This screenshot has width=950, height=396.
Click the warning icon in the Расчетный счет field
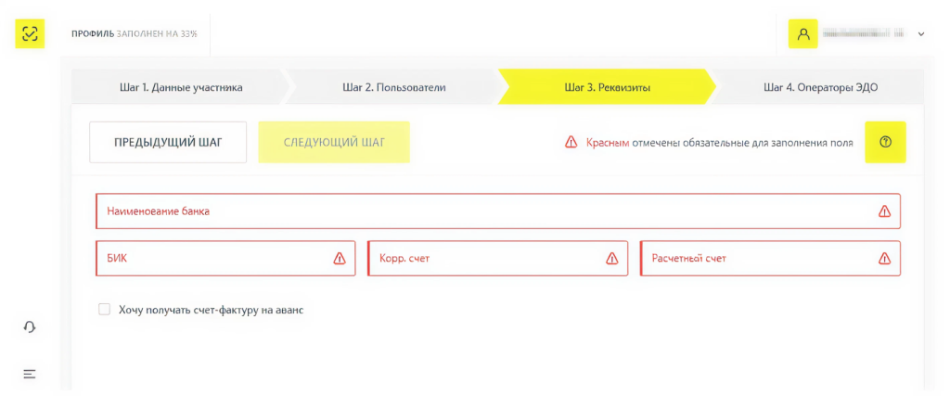click(x=884, y=259)
